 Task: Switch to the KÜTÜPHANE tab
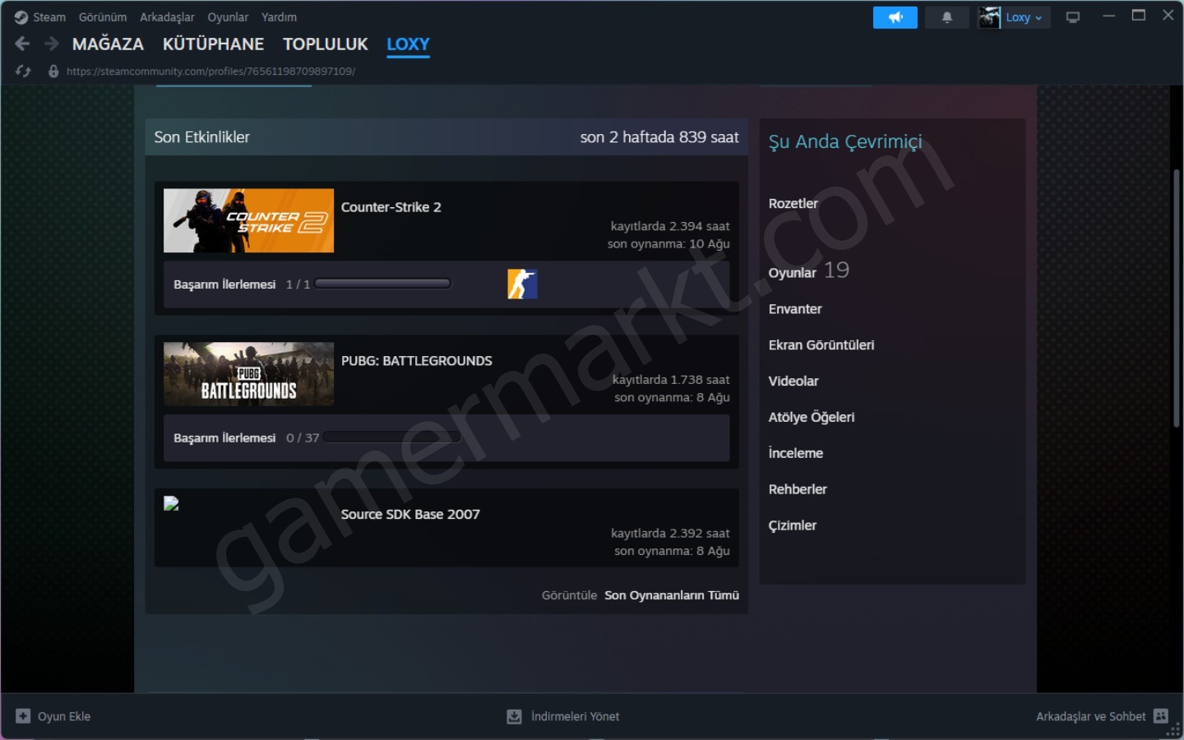(x=213, y=44)
